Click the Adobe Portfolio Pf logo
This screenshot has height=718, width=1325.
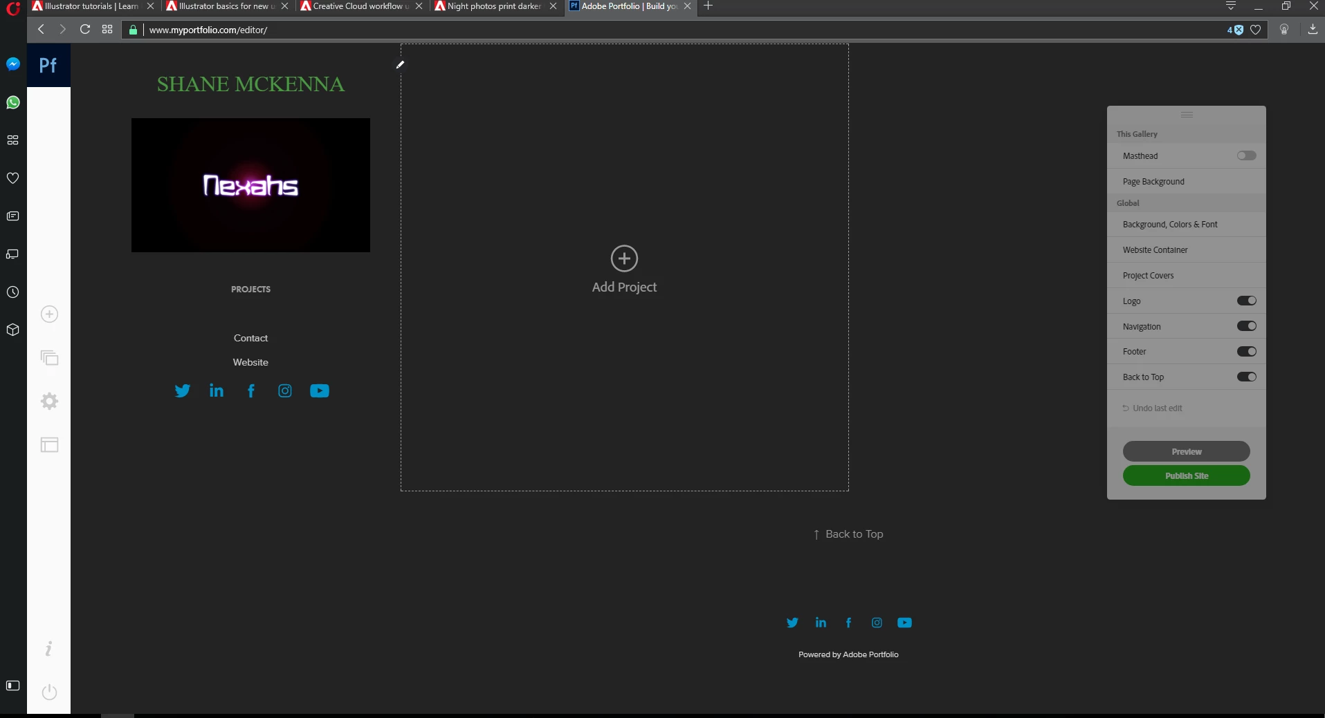(x=48, y=66)
